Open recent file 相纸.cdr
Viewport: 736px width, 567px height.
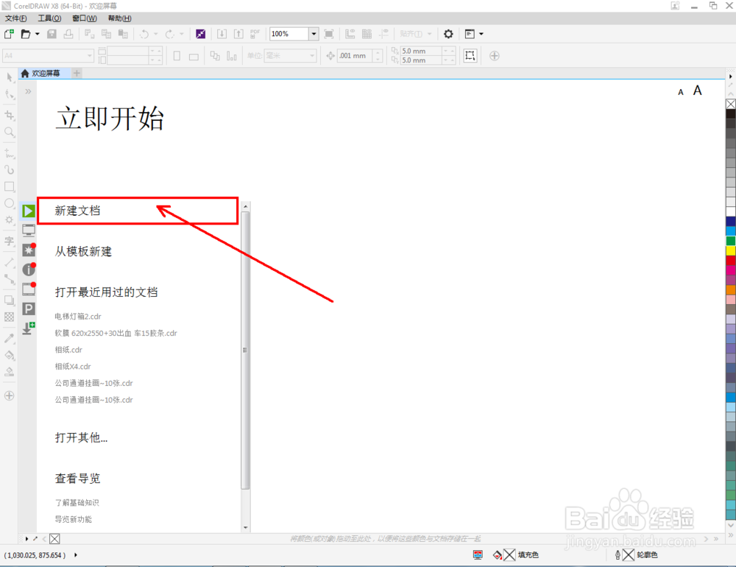coord(68,350)
